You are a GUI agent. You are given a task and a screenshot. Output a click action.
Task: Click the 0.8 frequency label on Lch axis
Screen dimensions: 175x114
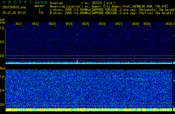click(2, 56)
